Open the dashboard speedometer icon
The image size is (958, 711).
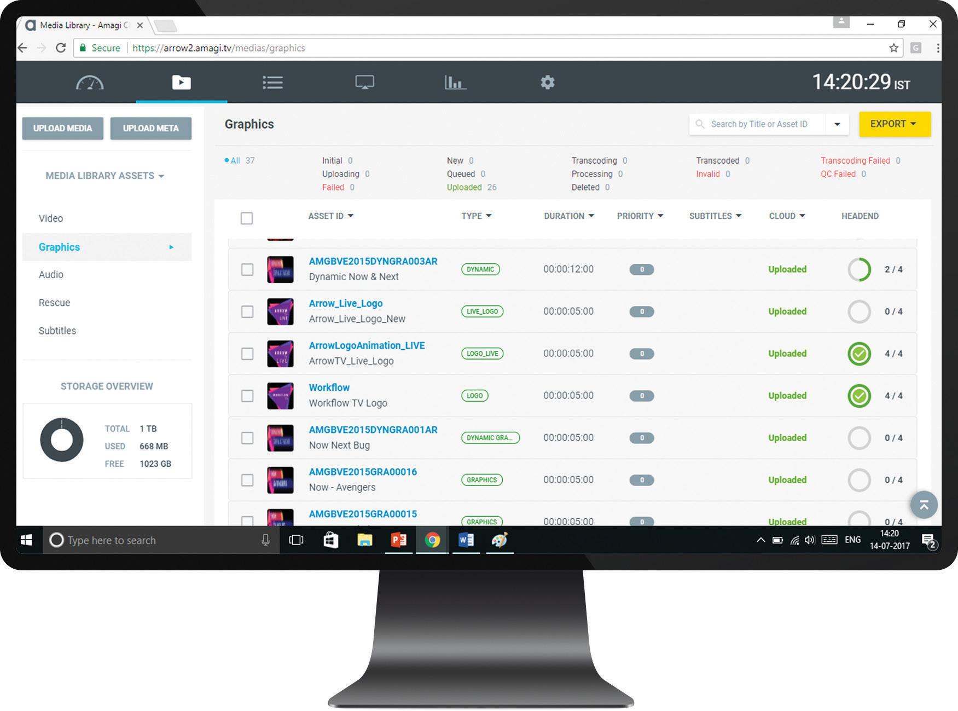[x=90, y=83]
